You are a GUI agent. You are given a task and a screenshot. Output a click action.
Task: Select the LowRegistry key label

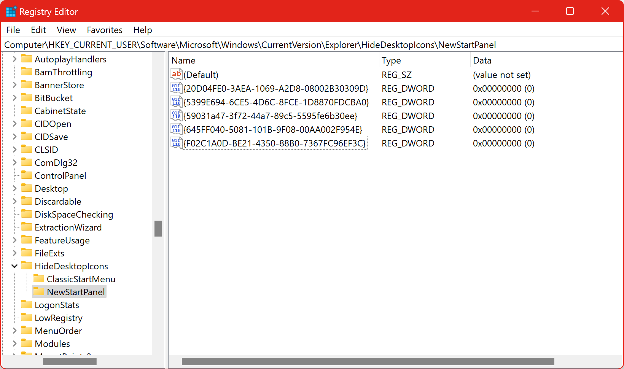coord(59,318)
